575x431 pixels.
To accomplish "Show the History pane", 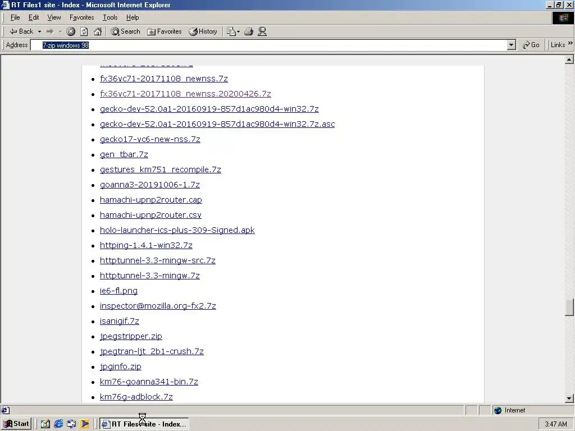I will pos(203,31).
